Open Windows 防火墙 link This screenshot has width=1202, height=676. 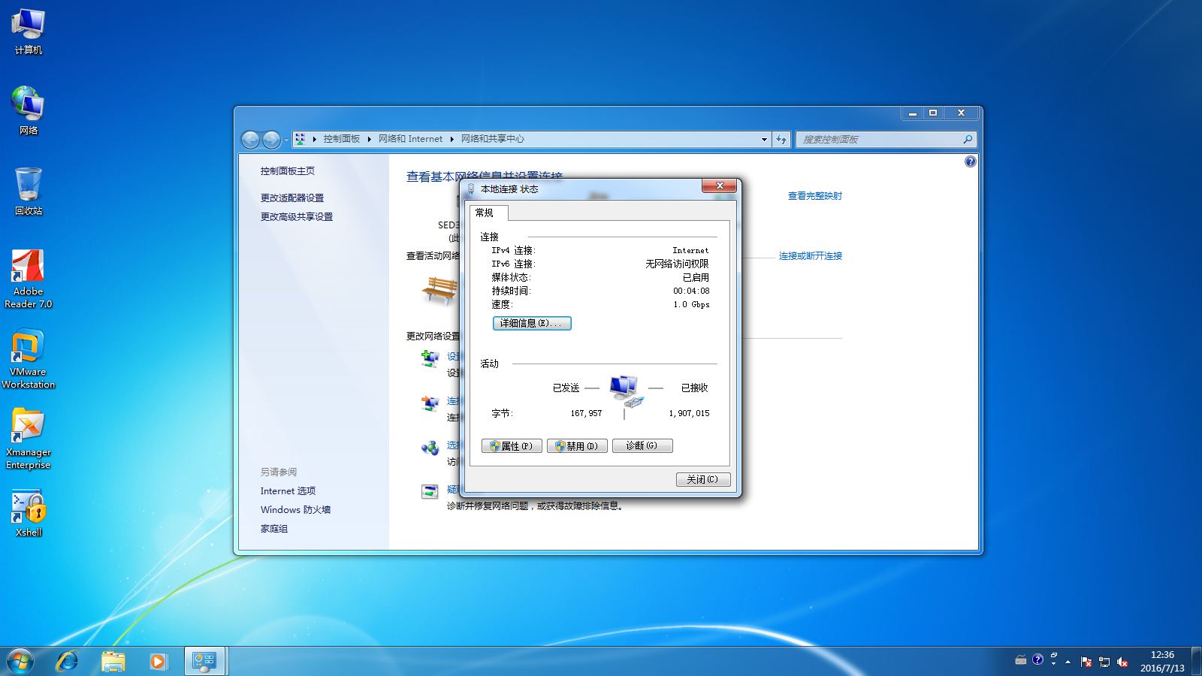click(x=295, y=509)
